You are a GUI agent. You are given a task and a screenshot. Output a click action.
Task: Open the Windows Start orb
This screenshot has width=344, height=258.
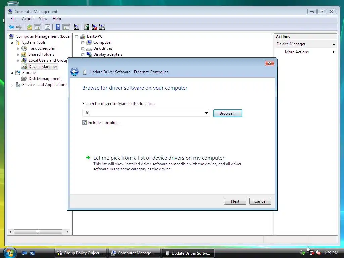(10, 253)
